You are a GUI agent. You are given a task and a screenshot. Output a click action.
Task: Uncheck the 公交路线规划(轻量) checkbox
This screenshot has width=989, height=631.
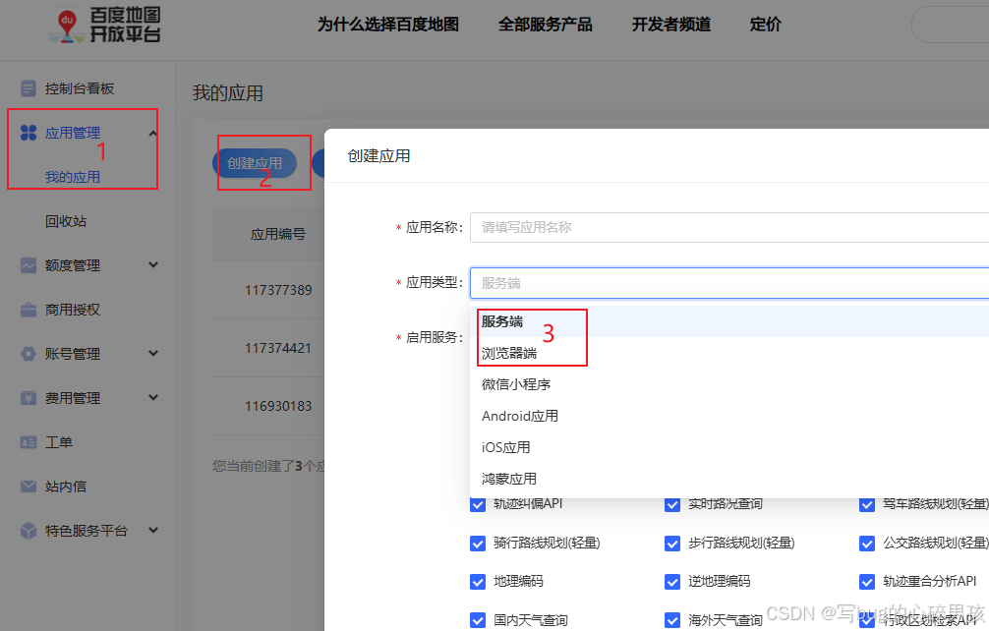[867, 544]
